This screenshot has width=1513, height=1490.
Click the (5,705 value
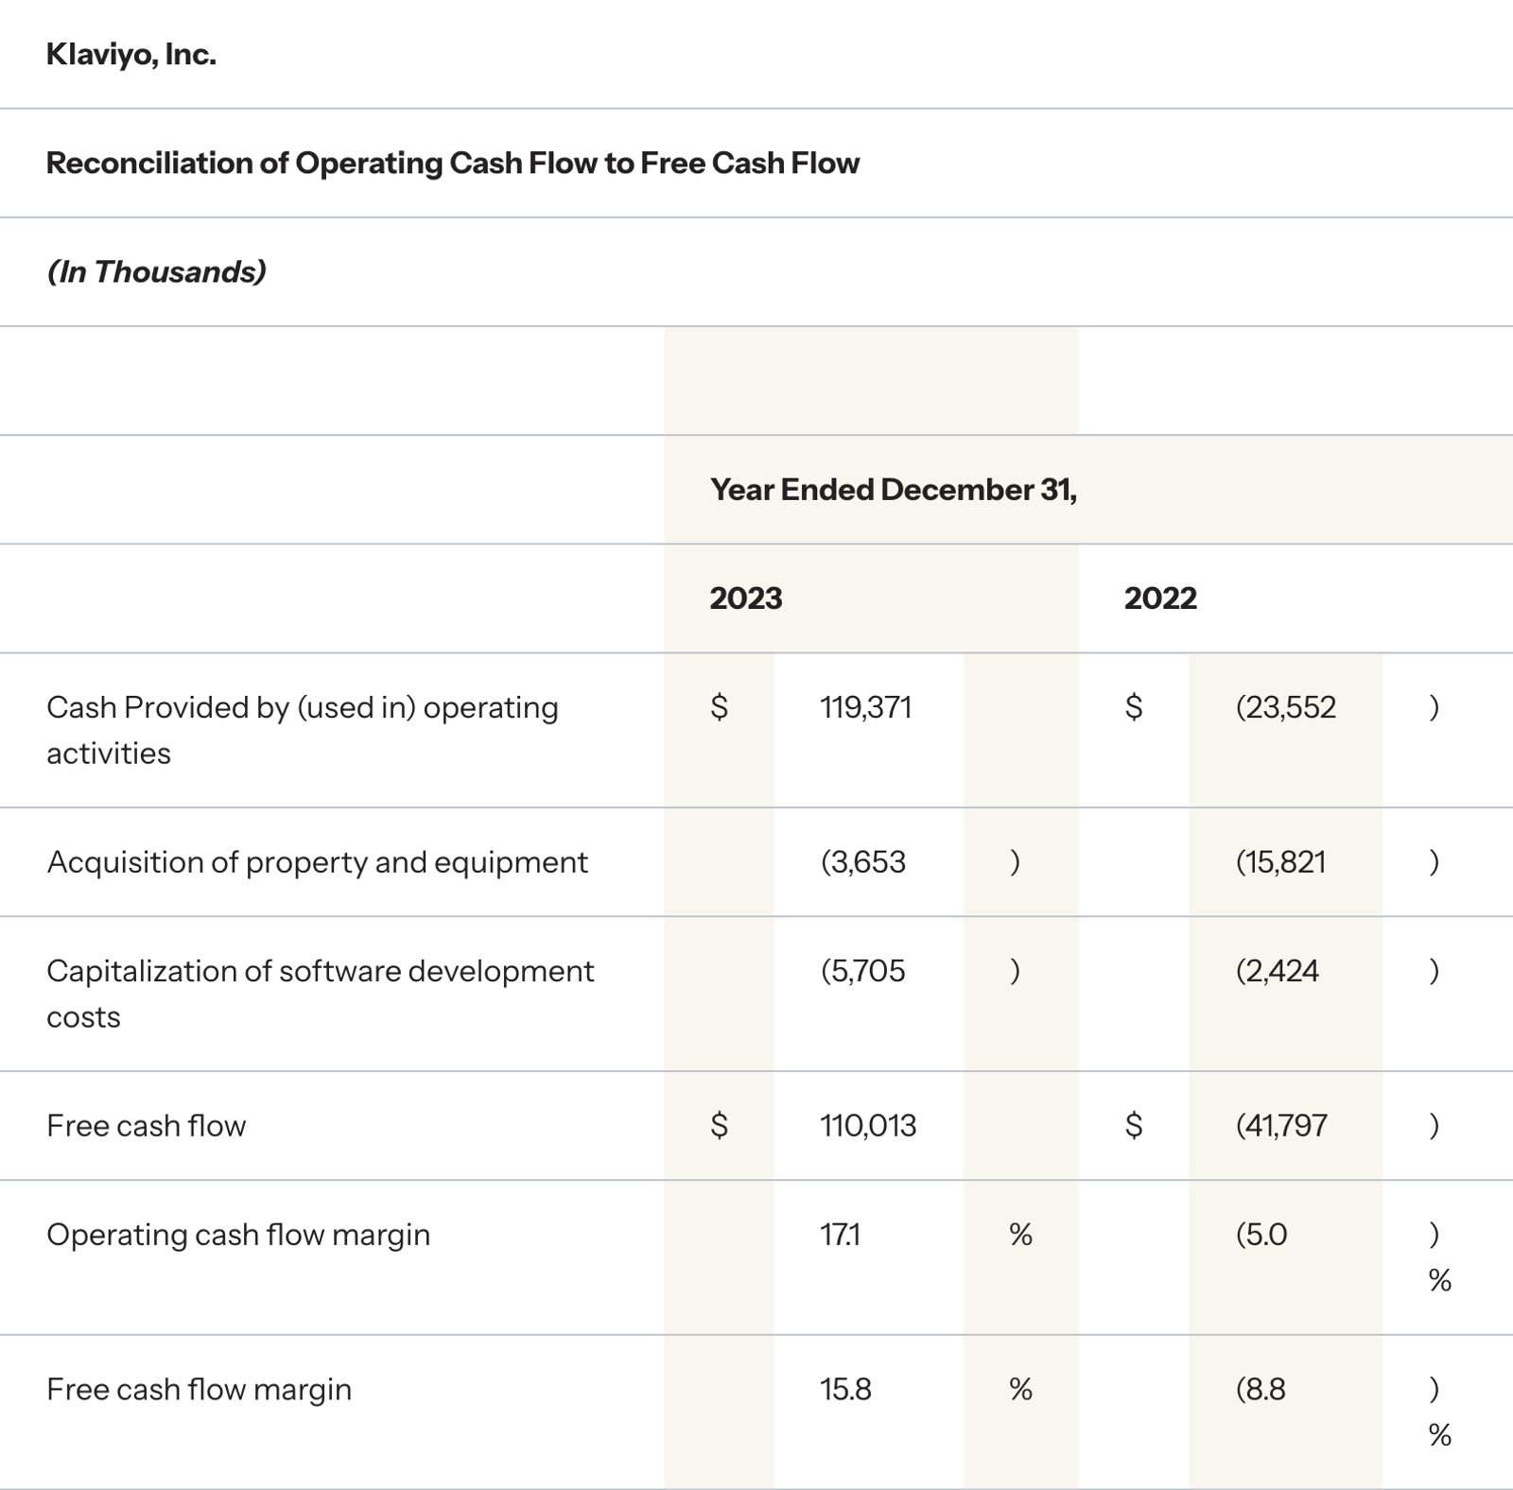tap(863, 971)
